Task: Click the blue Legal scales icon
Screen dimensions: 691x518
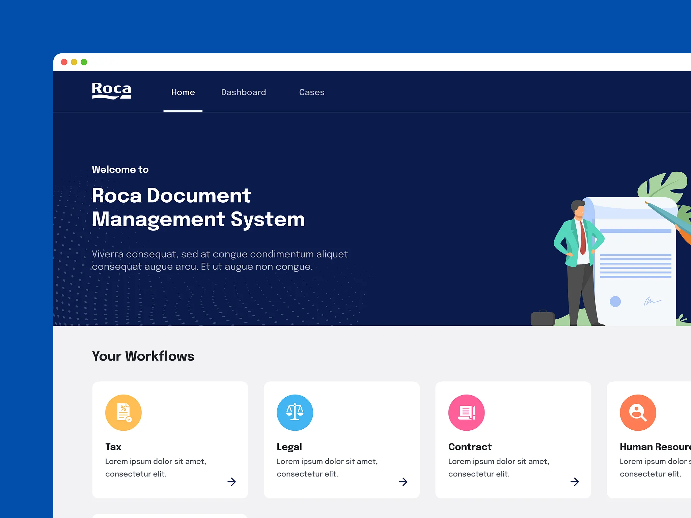Action: point(295,412)
